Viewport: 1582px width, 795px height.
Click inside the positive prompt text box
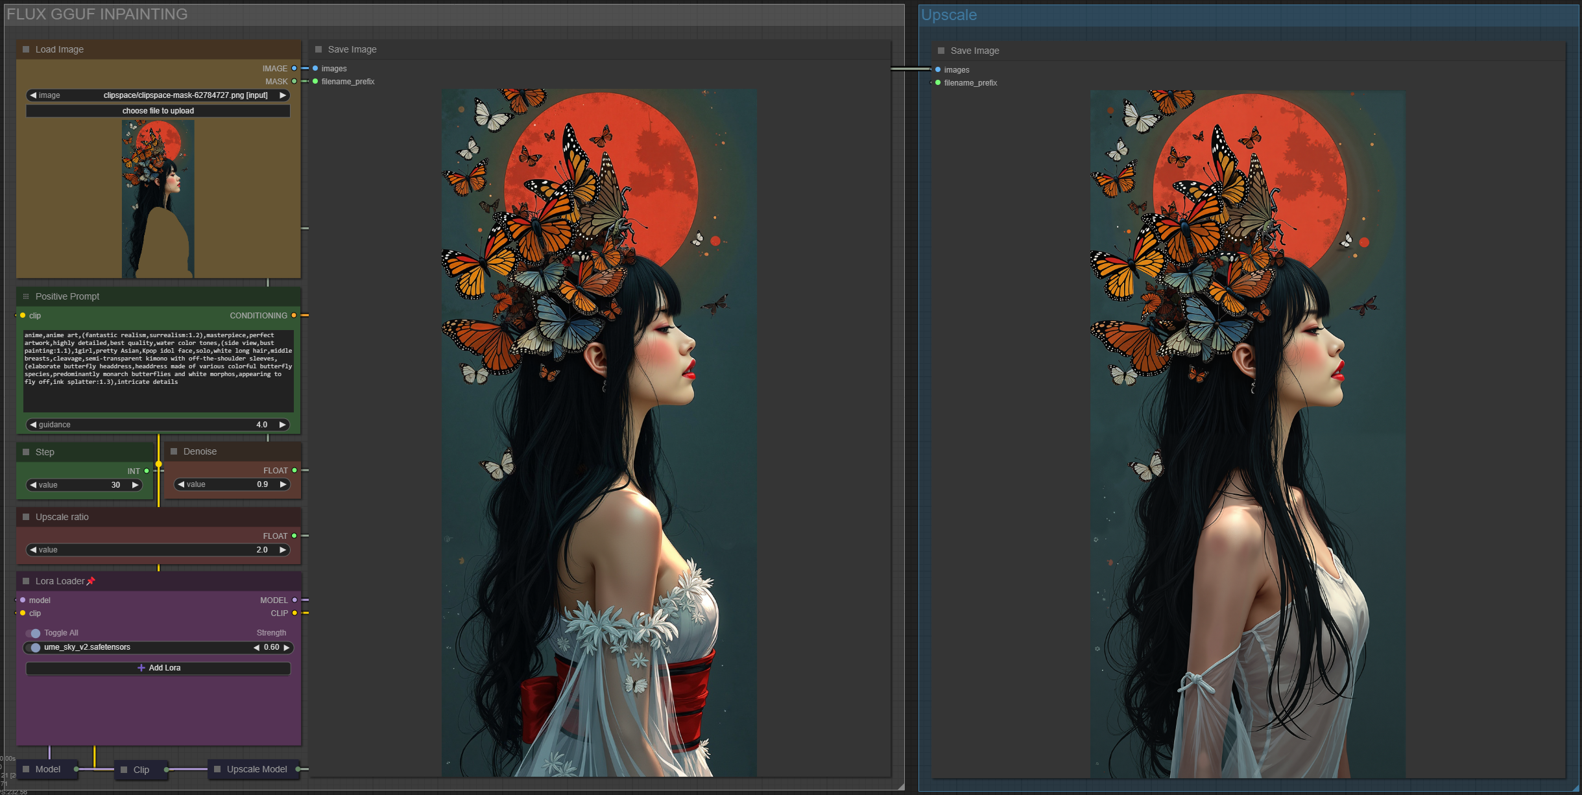tap(158, 371)
